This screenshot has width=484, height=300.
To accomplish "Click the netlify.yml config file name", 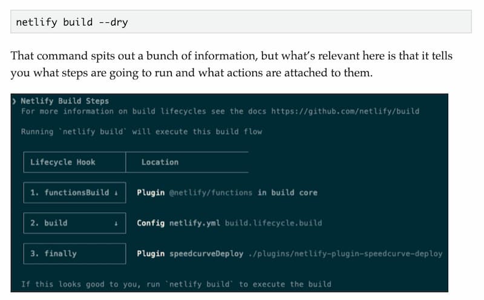I will [x=194, y=223].
